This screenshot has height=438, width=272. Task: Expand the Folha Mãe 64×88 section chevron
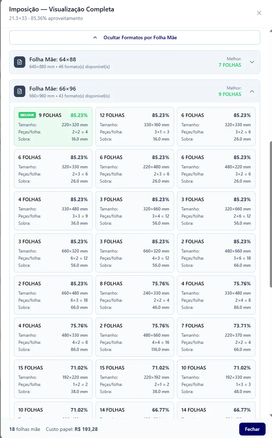[x=252, y=62]
